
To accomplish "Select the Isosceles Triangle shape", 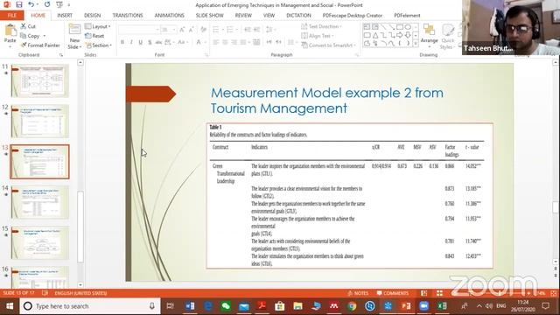I will click(375, 35).
